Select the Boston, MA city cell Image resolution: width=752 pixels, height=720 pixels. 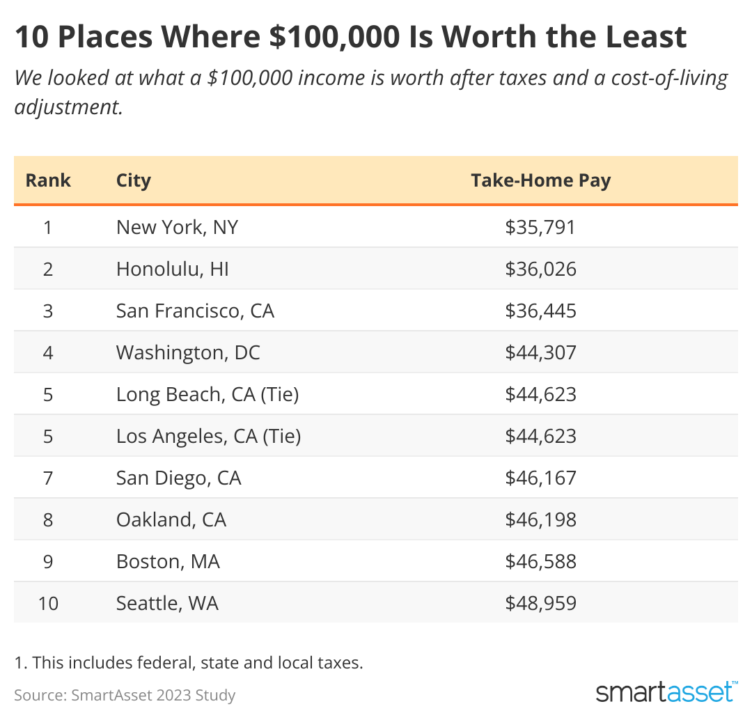click(168, 561)
